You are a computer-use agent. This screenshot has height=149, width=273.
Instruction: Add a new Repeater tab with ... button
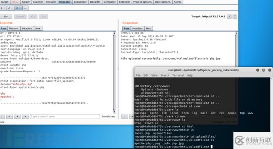coord(25,8)
